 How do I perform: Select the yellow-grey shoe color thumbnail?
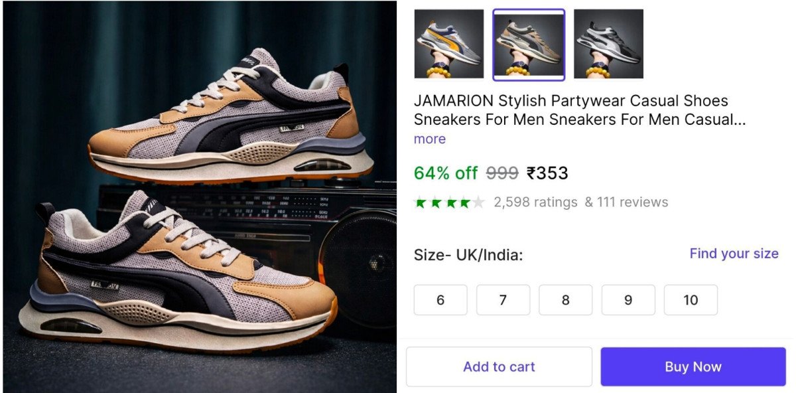(449, 44)
